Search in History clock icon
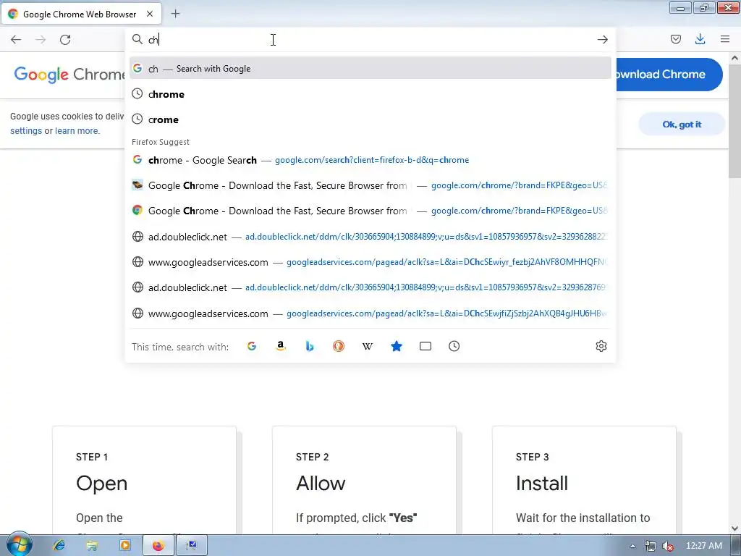Viewport: 741px width, 556px height. [x=454, y=346]
